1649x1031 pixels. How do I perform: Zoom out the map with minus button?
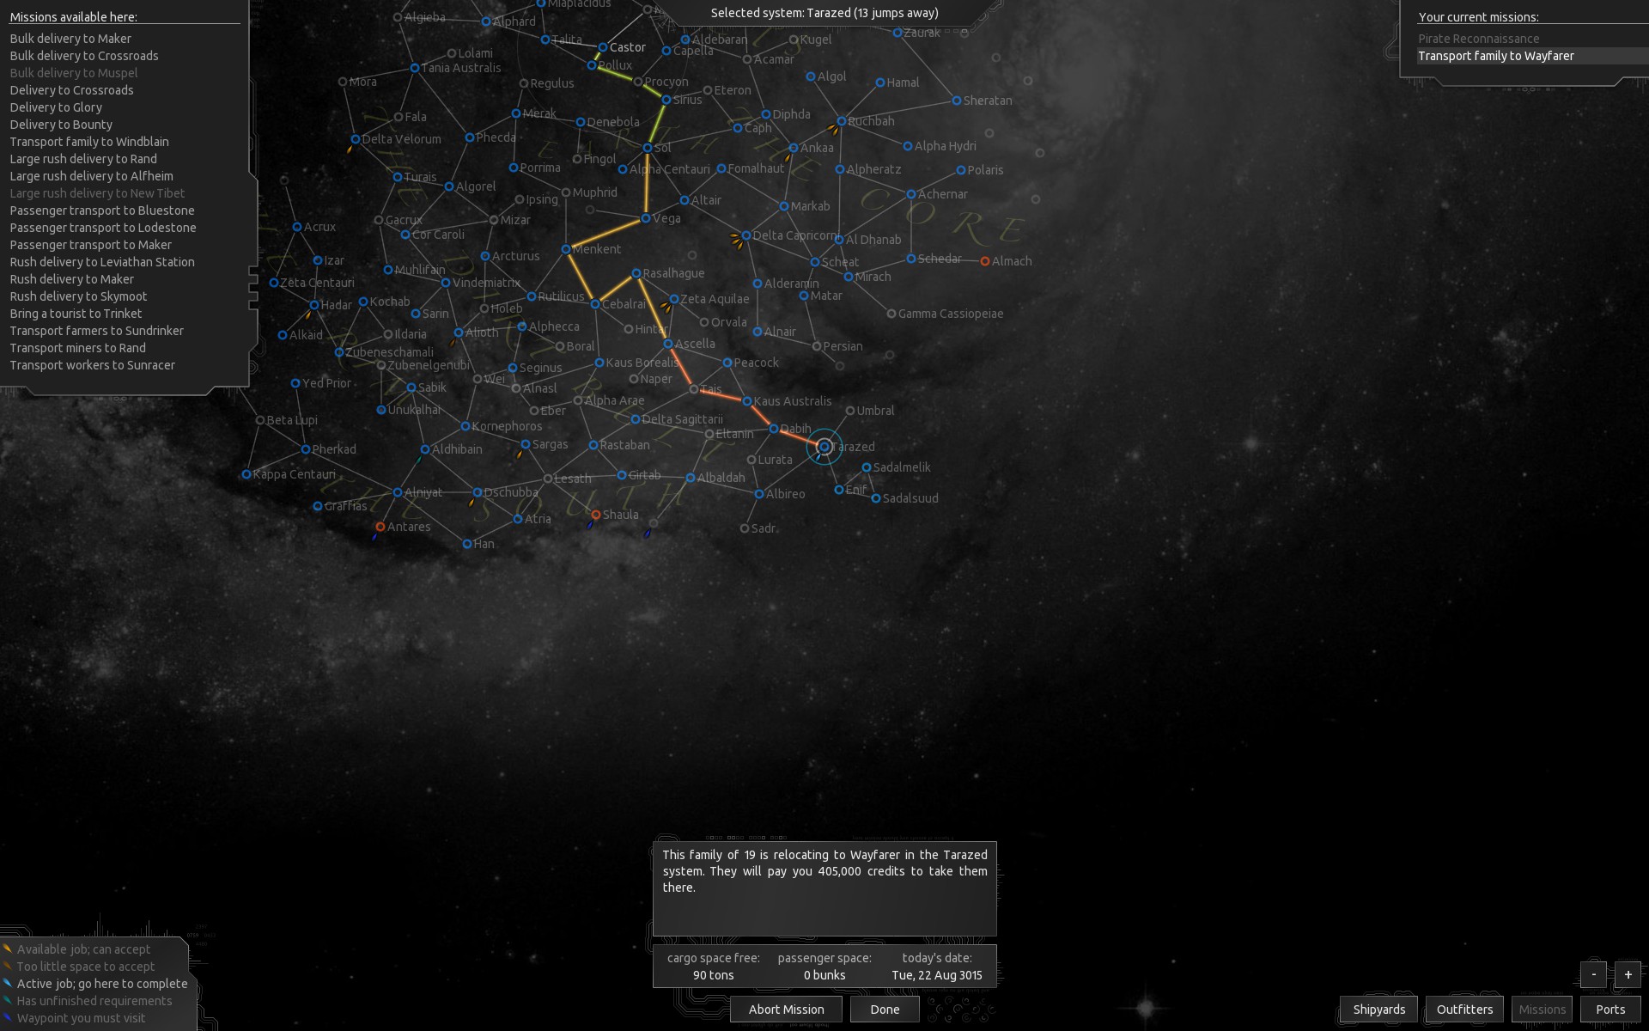pyautogui.click(x=1593, y=974)
